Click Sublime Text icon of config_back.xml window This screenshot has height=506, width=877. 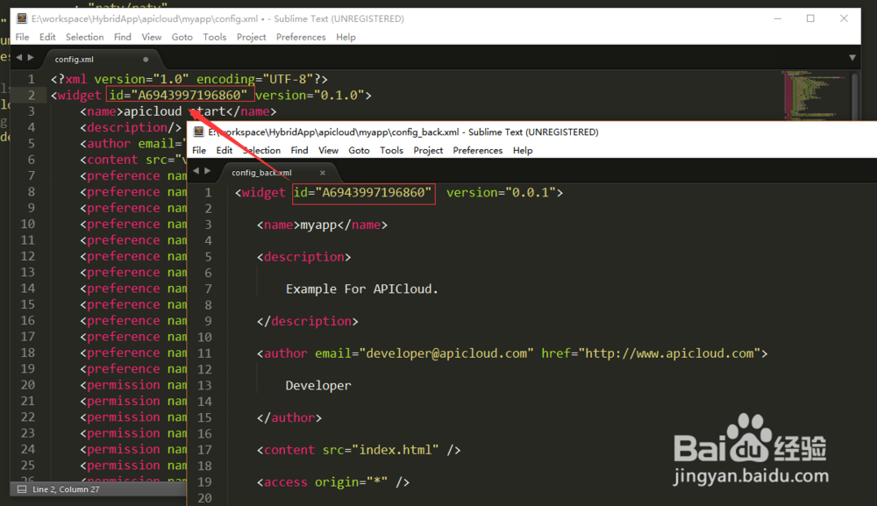pyautogui.click(x=198, y=132)
